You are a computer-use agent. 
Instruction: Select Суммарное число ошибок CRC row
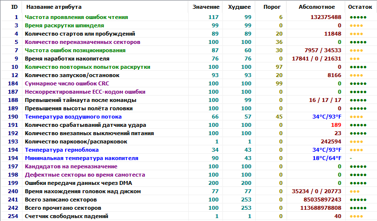(189, 83)
